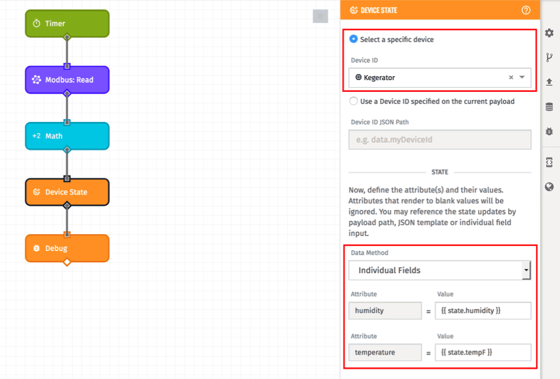Image resolution: width=560 pixels, height=379 pixels.
Task: Click the upload arrow sidebar icon
Action: (x=549, y=82)
